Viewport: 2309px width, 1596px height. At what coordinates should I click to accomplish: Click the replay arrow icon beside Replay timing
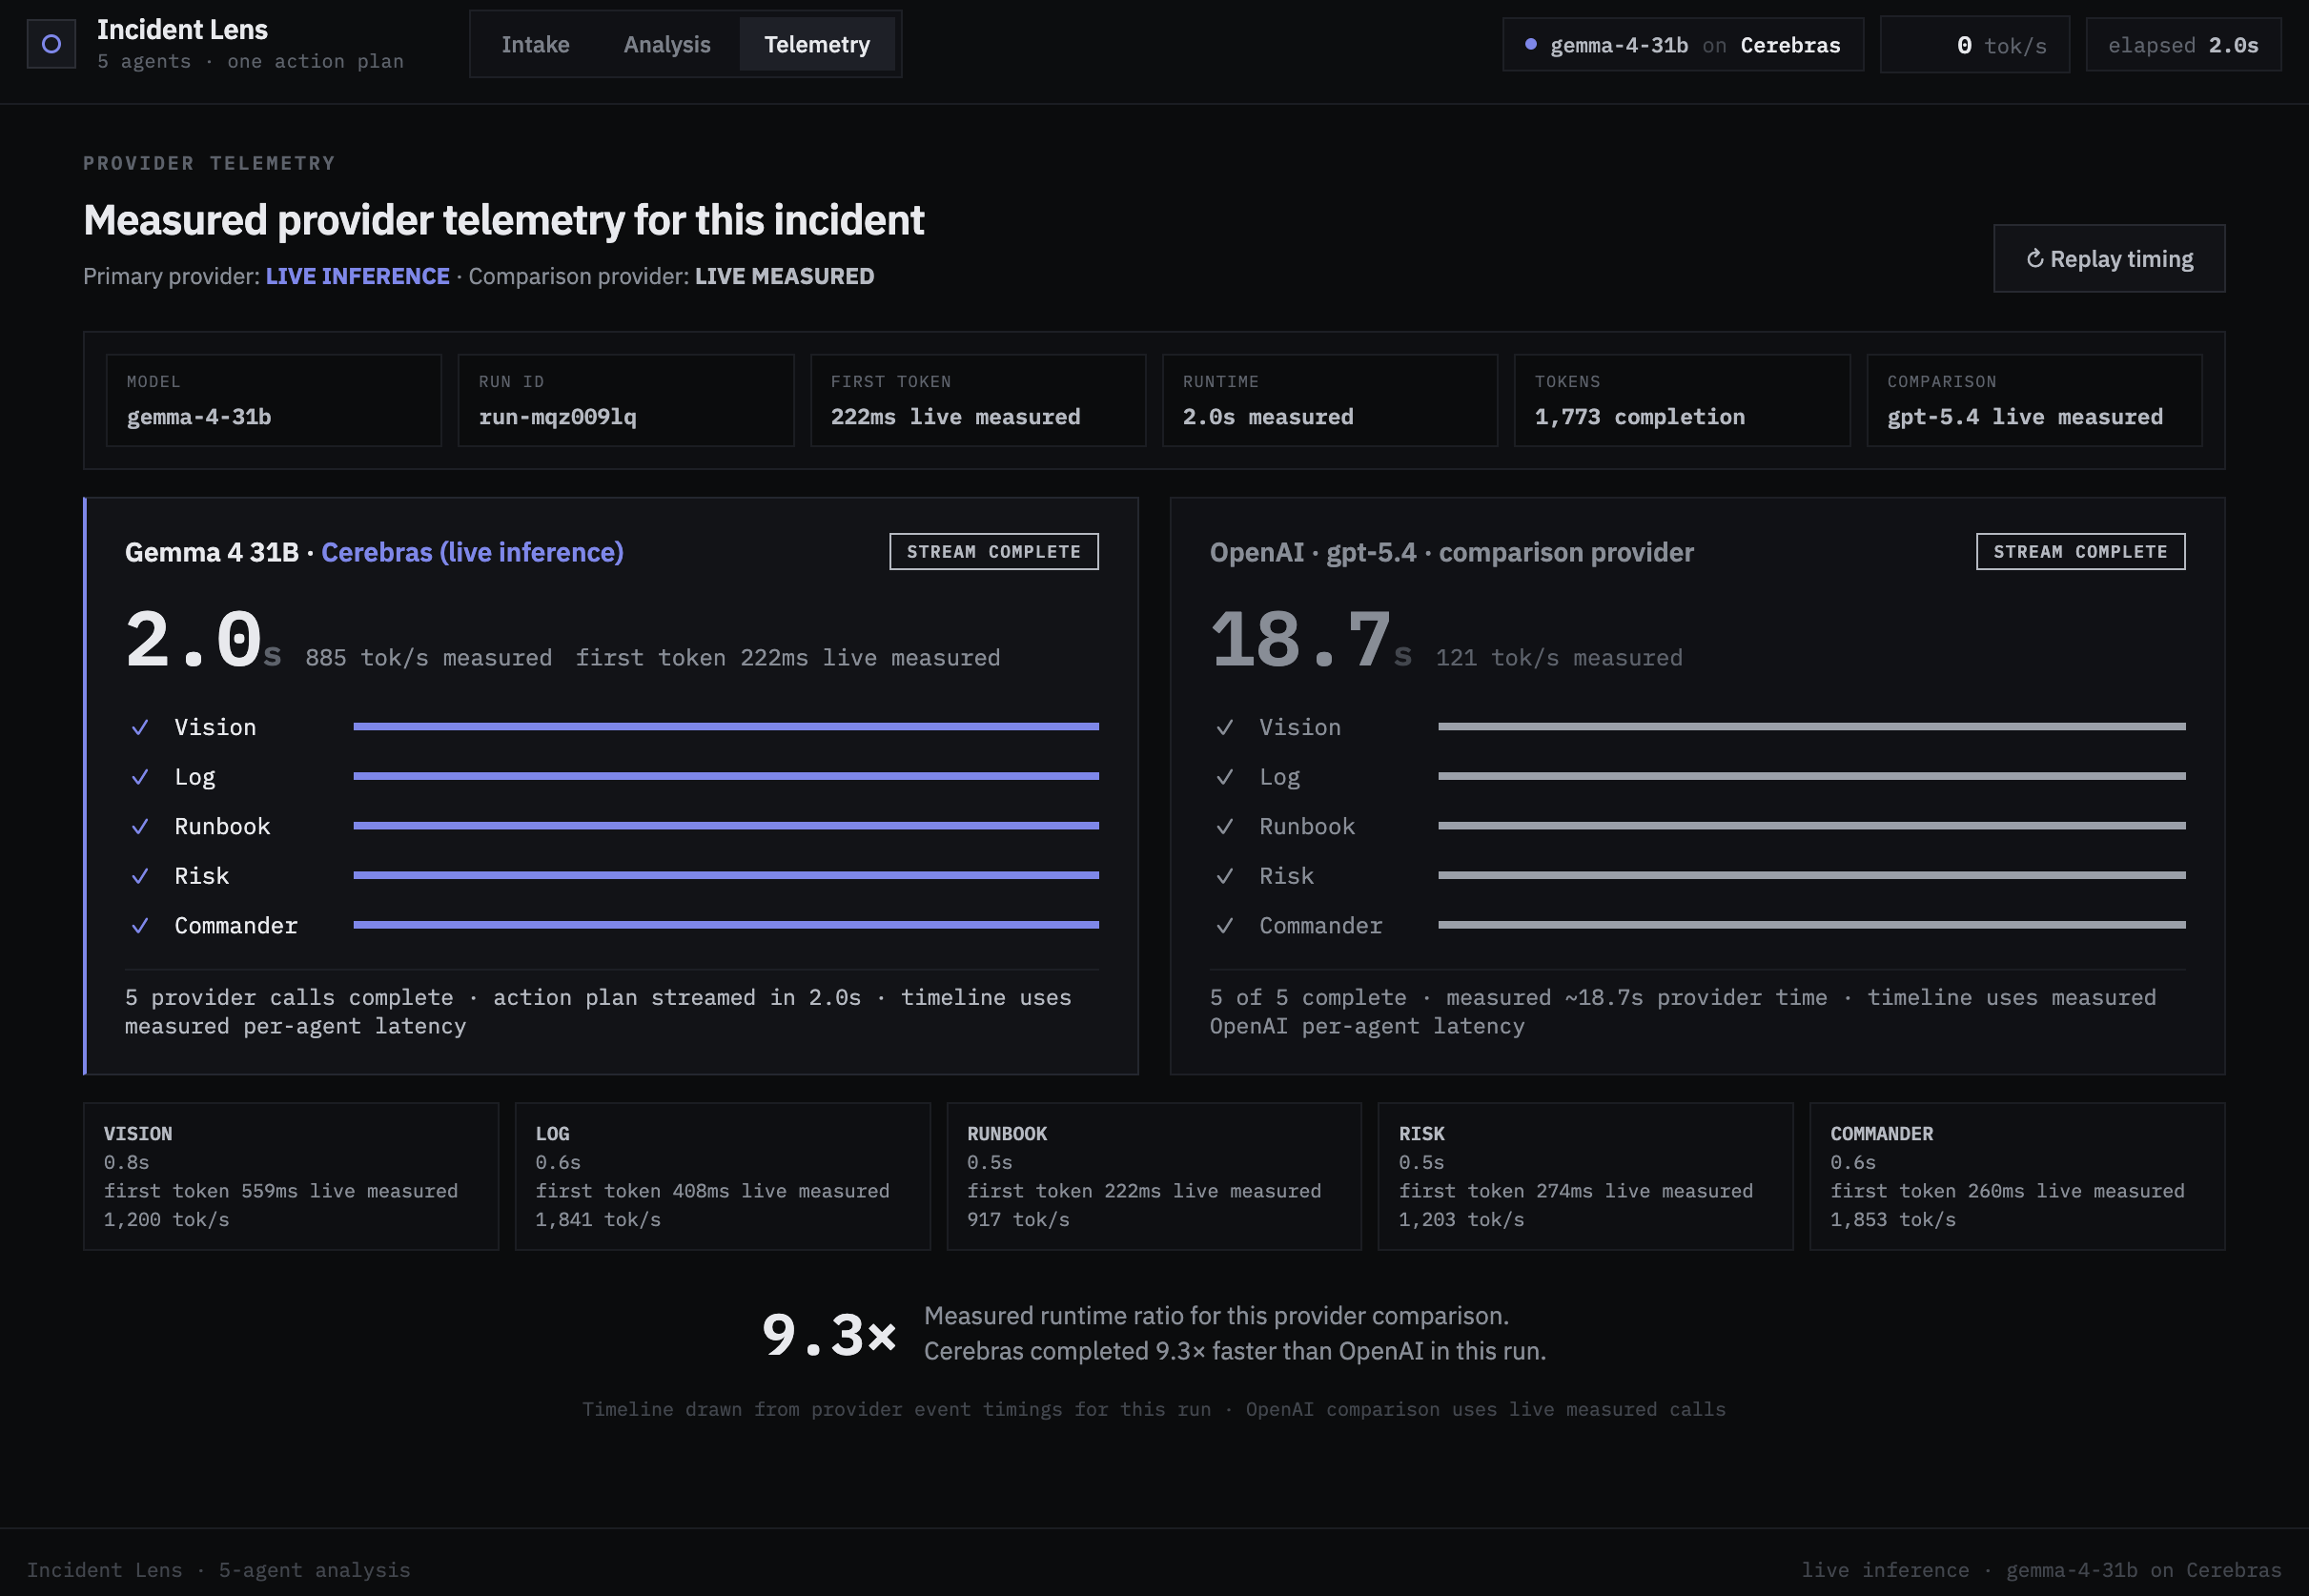coord(2034,259)
